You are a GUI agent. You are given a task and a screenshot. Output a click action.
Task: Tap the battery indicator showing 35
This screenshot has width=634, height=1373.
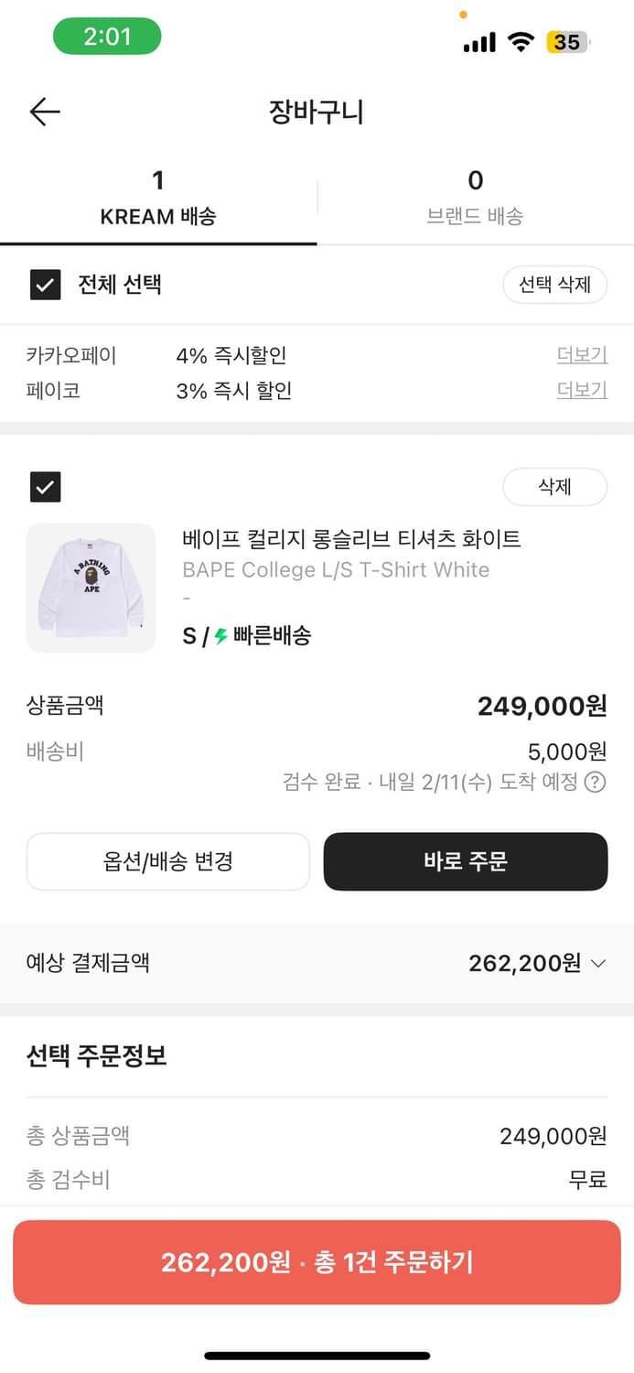[565, 41]
